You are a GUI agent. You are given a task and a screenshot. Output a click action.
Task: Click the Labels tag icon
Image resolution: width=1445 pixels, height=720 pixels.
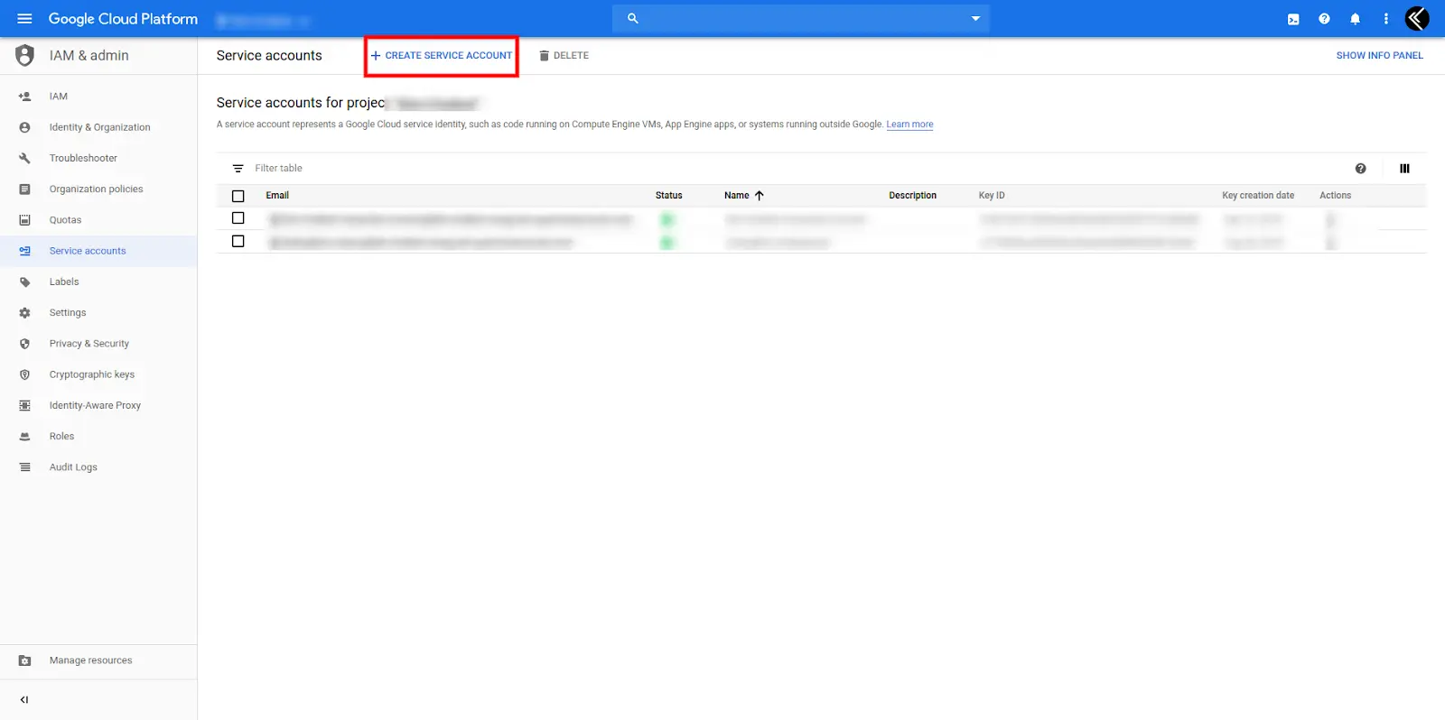click(x=24, y=282)
